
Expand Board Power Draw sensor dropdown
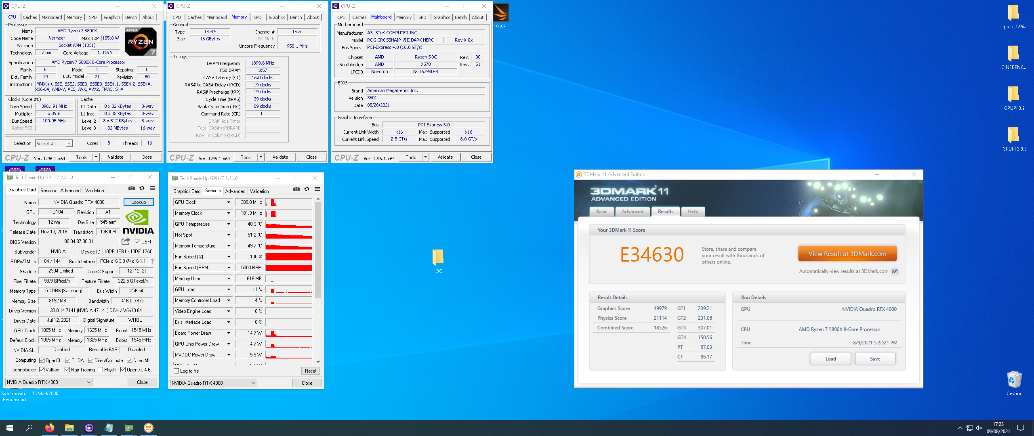pos(229,333)
